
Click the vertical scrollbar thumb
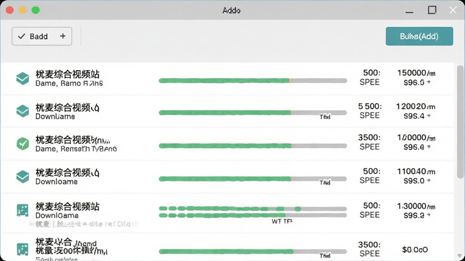click(x=460, y=122)
